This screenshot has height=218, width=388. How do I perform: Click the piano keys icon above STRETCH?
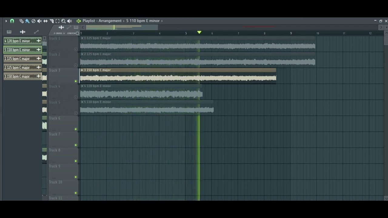[x=76, y=27]
